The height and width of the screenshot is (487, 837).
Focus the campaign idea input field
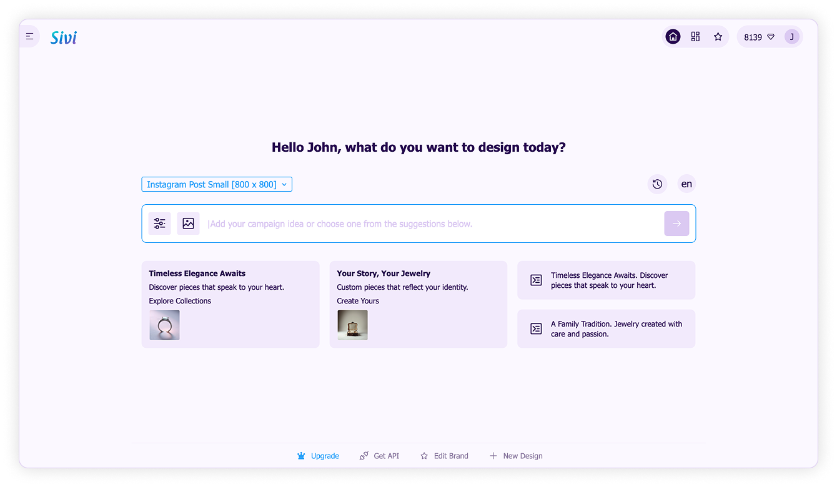pyautogui.click(x=432, y=224)
